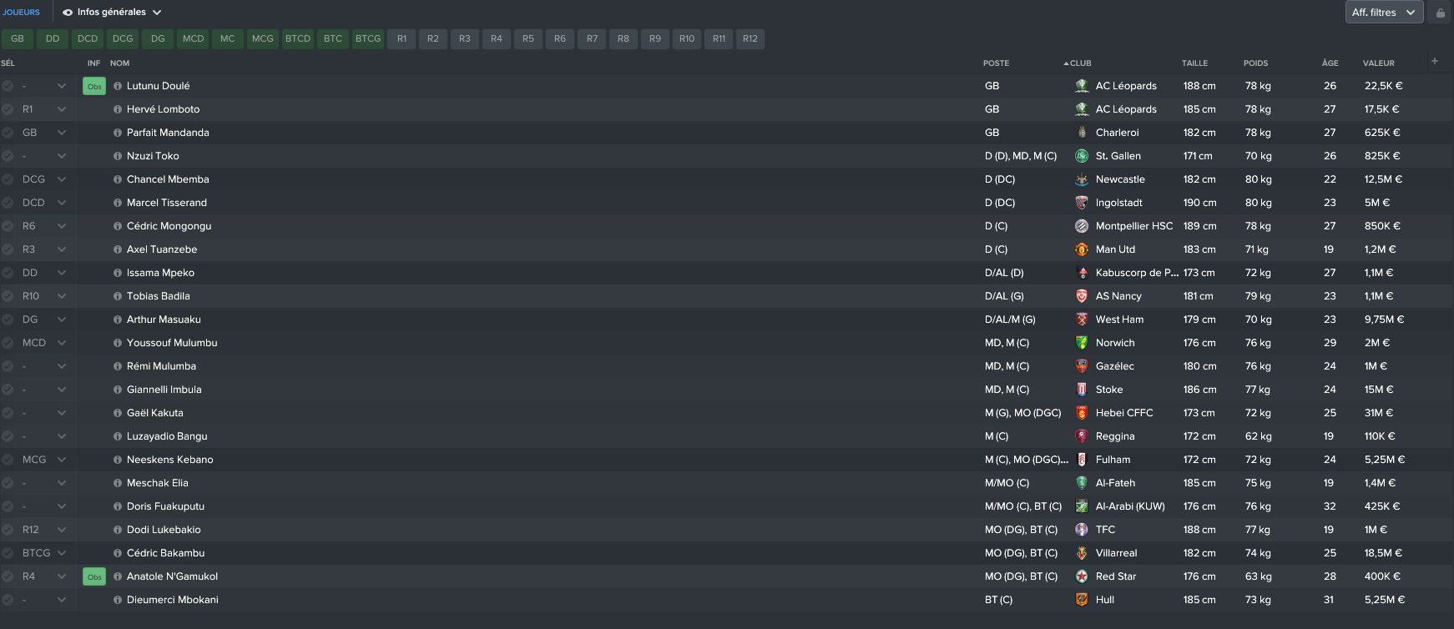
Task: Open position dropdown arrow for Parfait Mandanda
Action: point(62,133)
